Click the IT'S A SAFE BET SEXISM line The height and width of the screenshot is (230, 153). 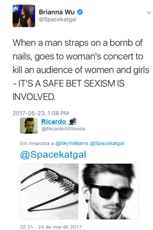69,83
